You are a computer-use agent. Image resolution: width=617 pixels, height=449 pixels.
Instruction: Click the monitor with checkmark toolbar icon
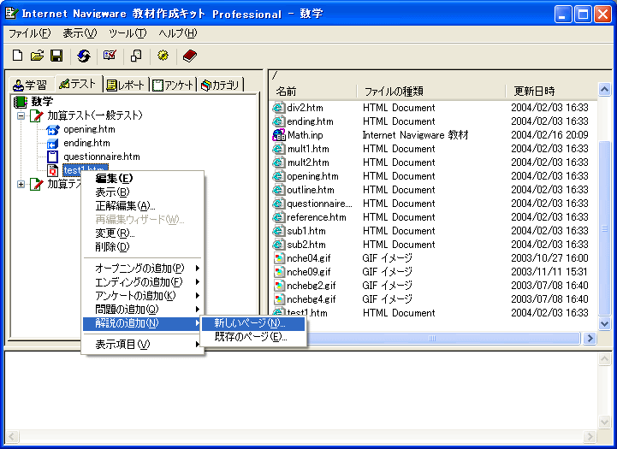pyautogui.click(x=110, y=56)
